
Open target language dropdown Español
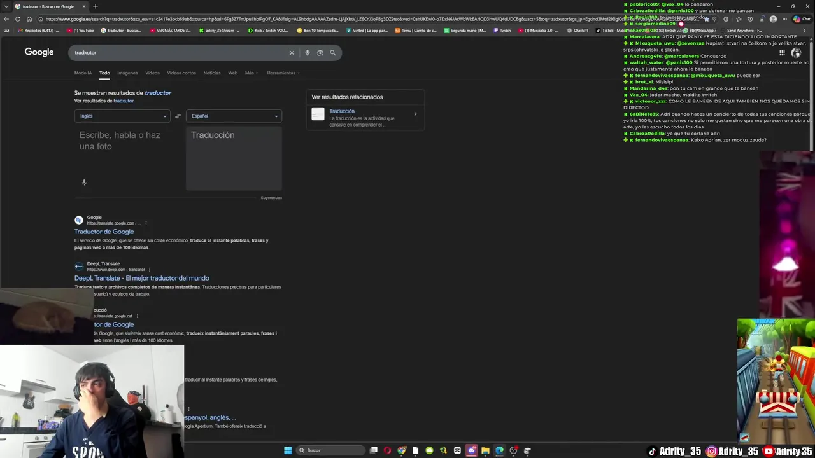pyautogui.click(x=234, y=116)
